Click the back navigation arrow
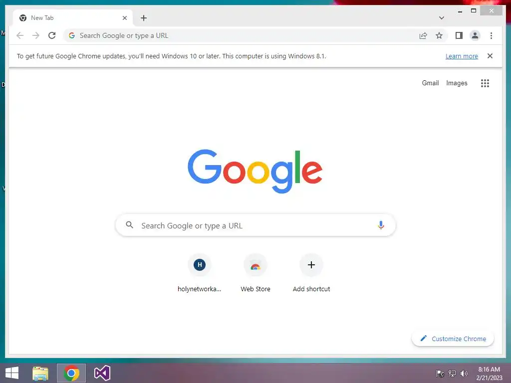511x383 pixels. tap(20, 35)
